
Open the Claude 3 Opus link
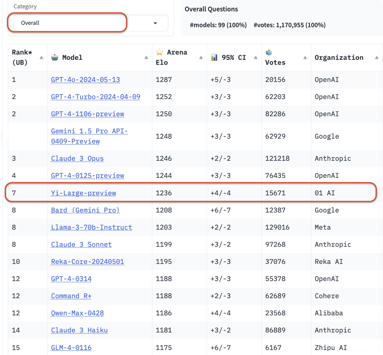[77, 158]
